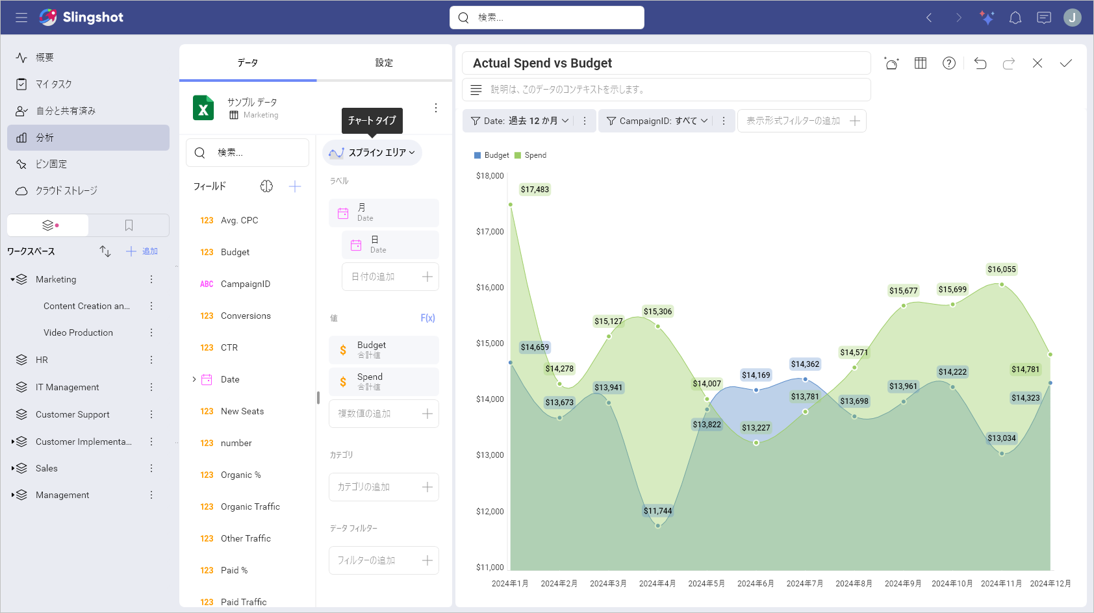1094x613 pixels.
Task: Open 自分と共有済み section
Action: (88, 110)
